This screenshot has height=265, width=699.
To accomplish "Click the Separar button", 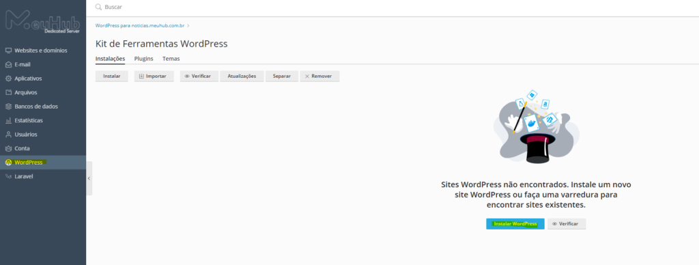I will pos(282,76).
